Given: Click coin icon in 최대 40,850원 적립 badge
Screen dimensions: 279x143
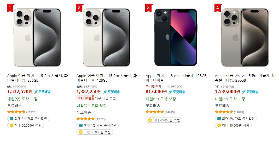Looking at the screenshot, I should tap(150, 120).
